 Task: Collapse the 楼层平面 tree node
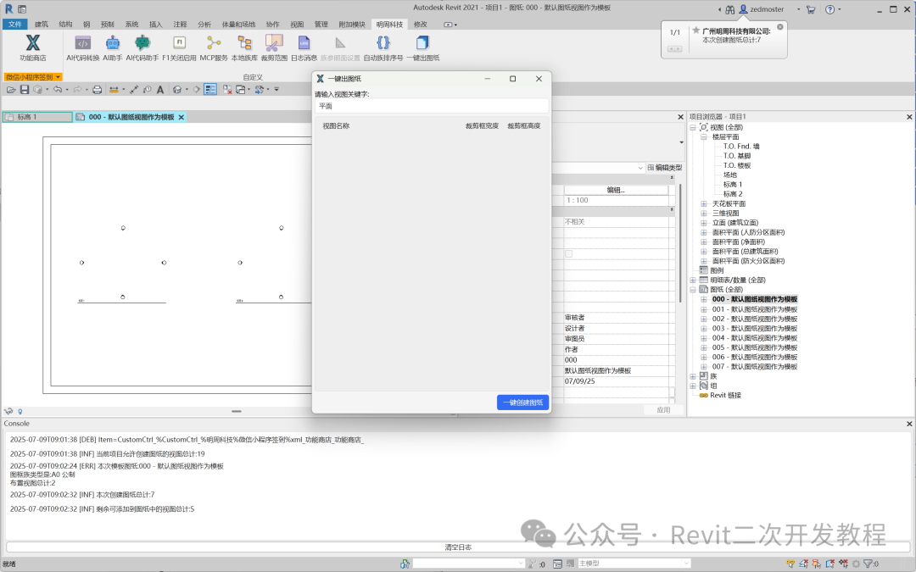[704, 137]
